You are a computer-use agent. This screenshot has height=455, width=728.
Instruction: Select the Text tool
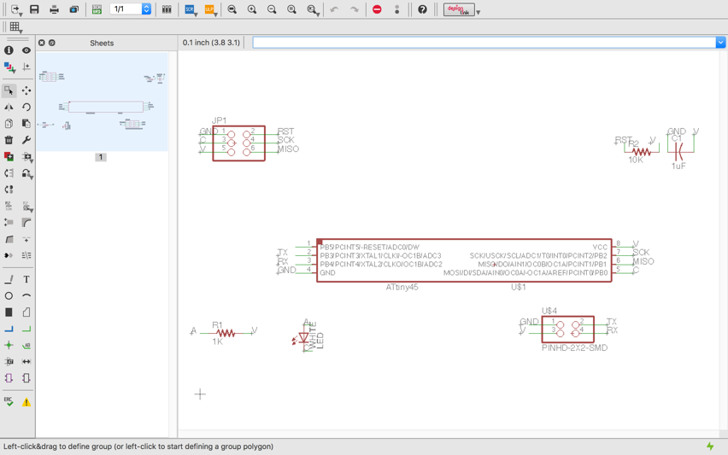(26, 279)
